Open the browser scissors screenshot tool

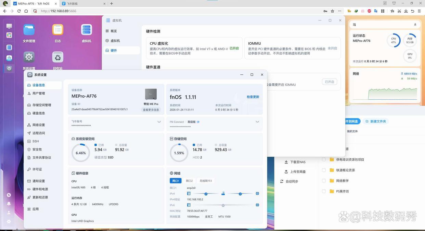coord(399,11)
